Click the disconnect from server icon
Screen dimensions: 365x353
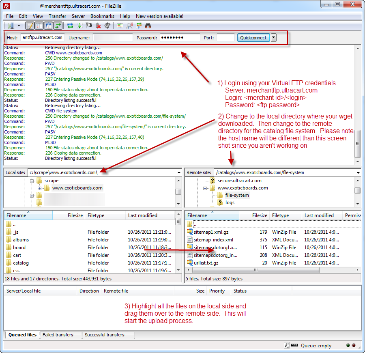pyautogui.click(x=98, y=26)
